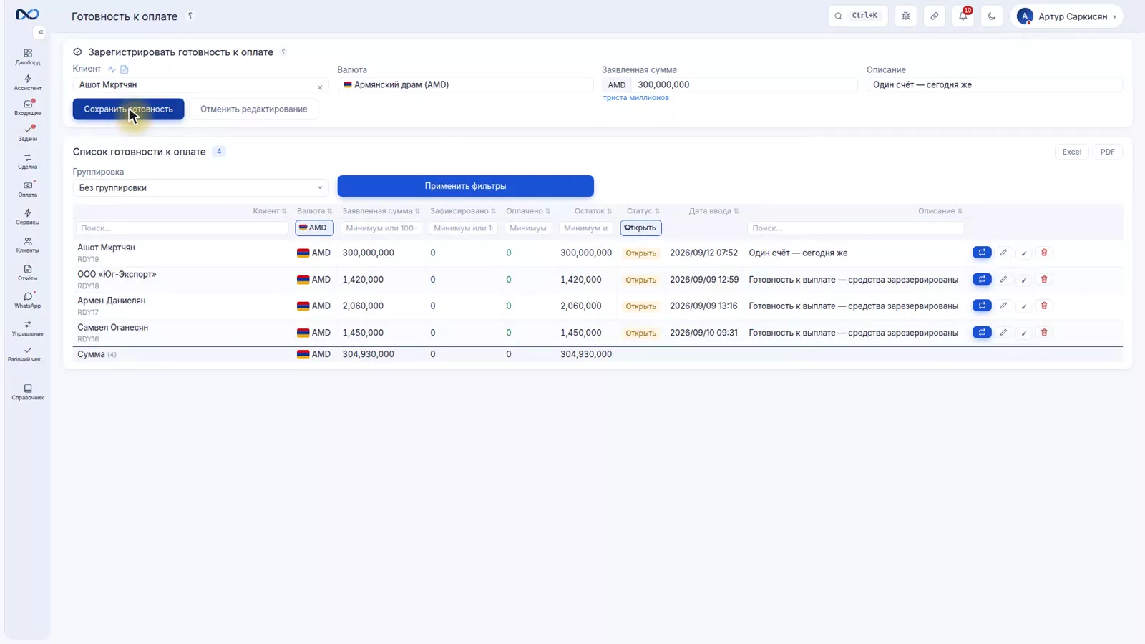Open the Валюта currency selector field

(x=465, y=84)
